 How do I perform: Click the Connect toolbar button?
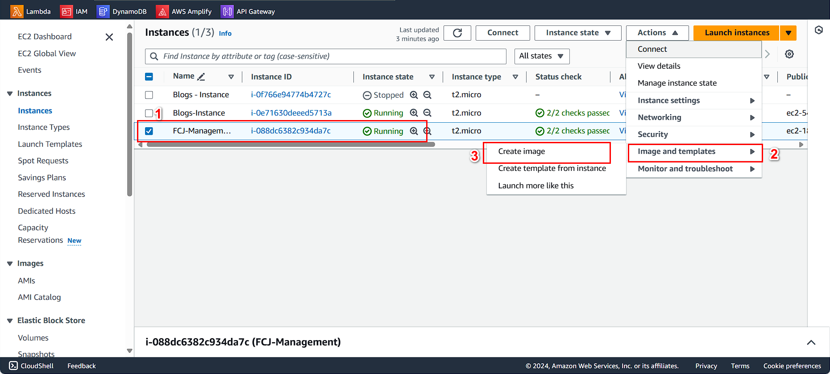pyautogui.click(x=502, y=33)
